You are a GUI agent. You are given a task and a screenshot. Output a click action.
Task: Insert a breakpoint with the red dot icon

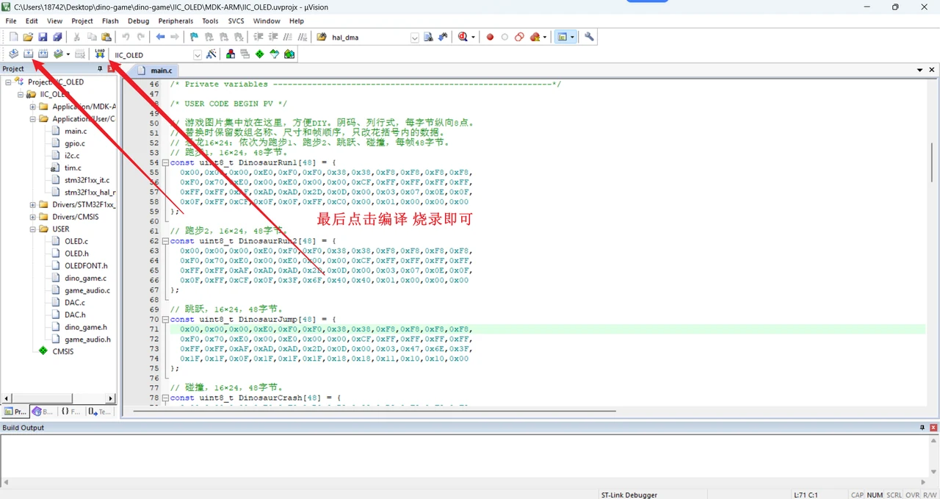tap(490, 37)
